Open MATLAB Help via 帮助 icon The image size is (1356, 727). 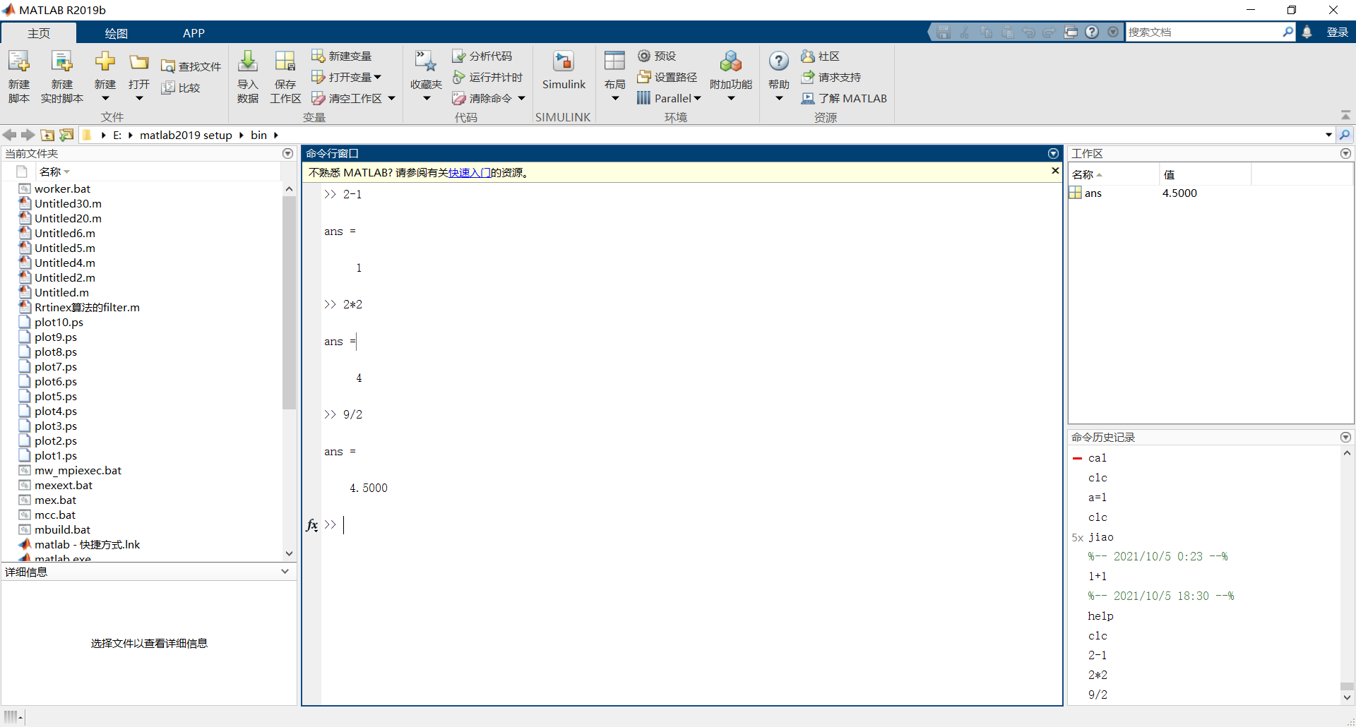click(778, 62)
